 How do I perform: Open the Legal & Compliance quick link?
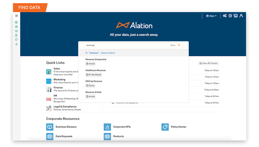click(65, 107)
